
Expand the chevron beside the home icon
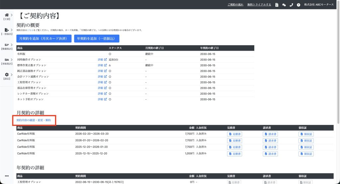click(x=12, y=15)
